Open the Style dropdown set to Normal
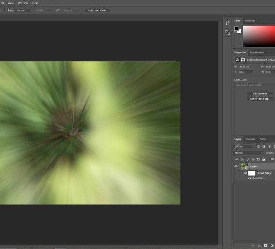 (24, 10)
